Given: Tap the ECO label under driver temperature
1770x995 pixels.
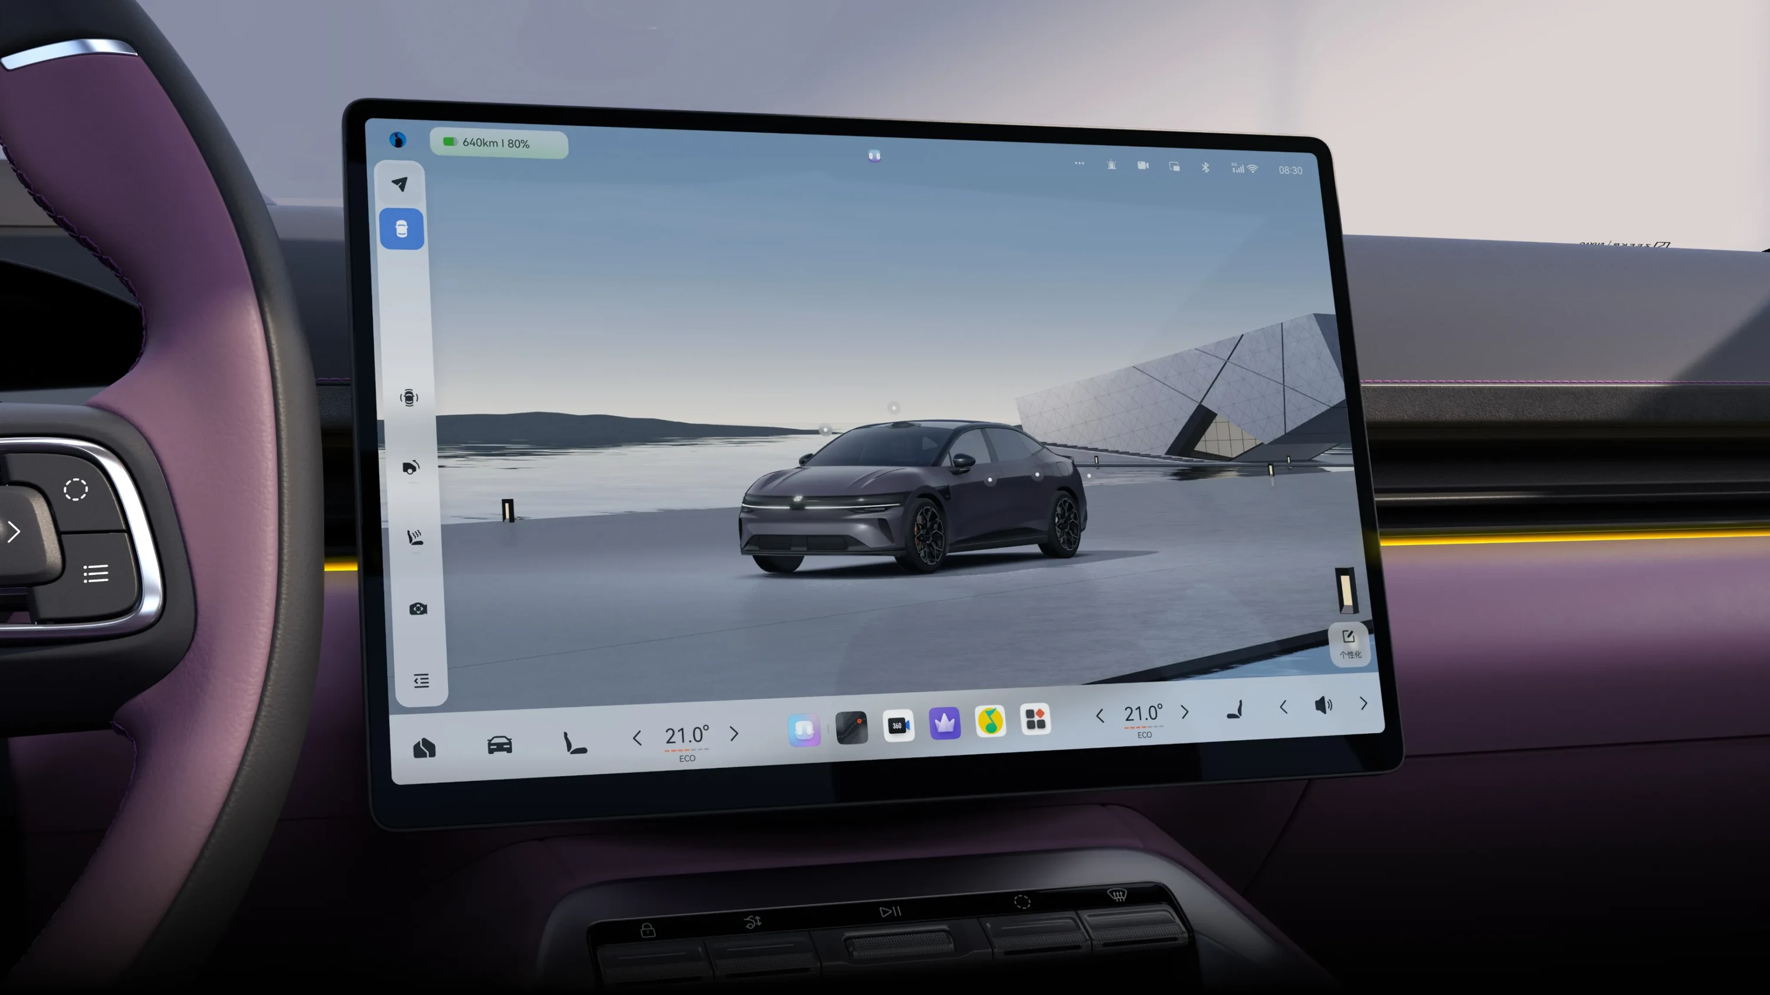Looking at the screenshot, I should (x=687, y=758).
